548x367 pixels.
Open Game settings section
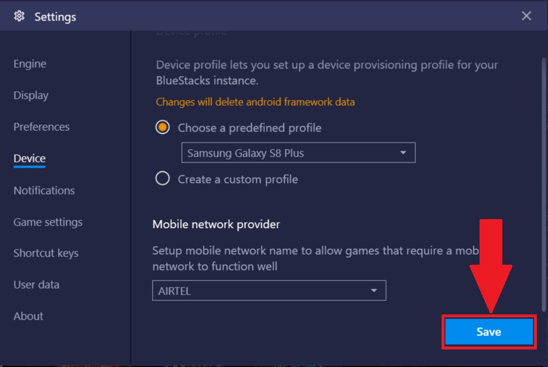click(48, 222)
